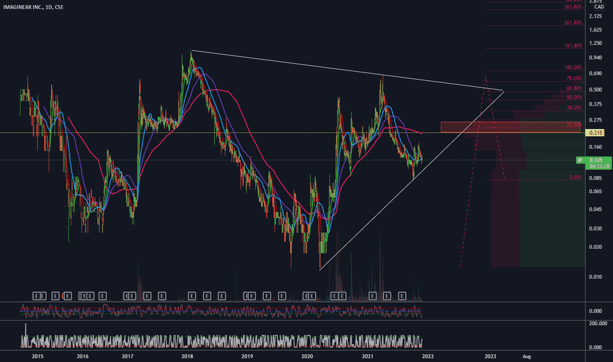
Task: Click the 78.60% Fibonacci level label
Action: 574,78
